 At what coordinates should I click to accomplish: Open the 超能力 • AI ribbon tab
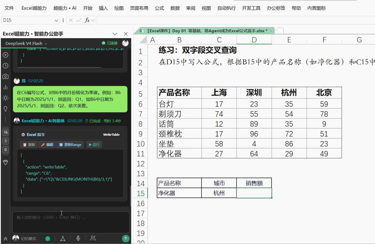click(x=65, y=8)
